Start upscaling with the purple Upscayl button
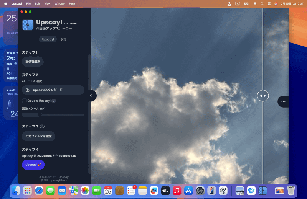Image resolution: width=307 pixels, height=199 pixels. pyautogui.click(x=33, y=165)
